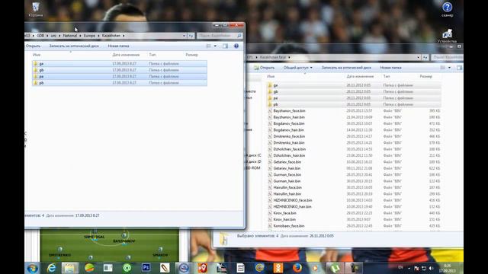Select the gb folder in Kazakhstan window

coord(120,70)
